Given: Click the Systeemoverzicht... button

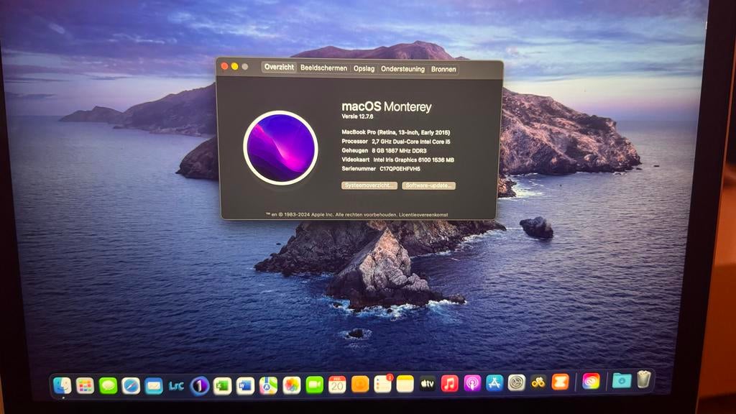Looking at the screenshot, I should 369,185.
